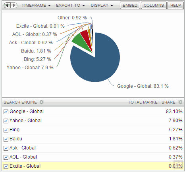Sort by TOTAL MARKET SHARE column header
This screenshot has width=185, height=172.
[152, 102]
